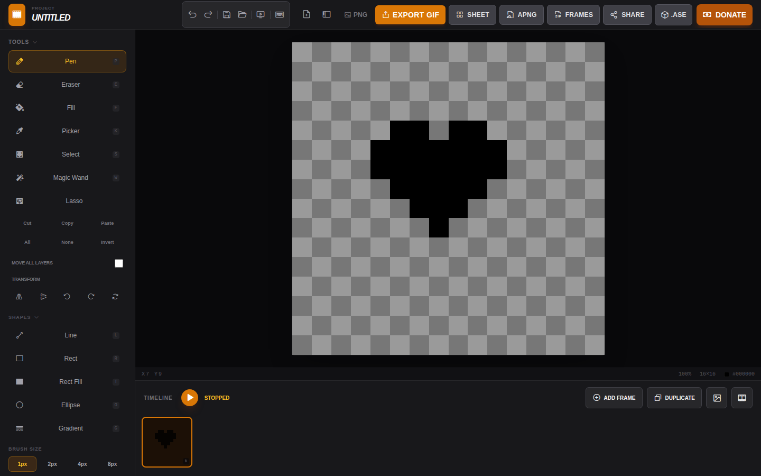Switch to the Lasso tool
761x476 pixels.
point(67,201)
